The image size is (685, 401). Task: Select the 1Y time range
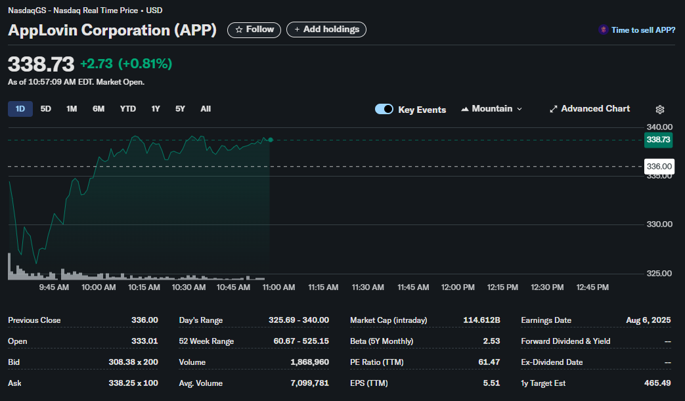[x=156, y=109]
